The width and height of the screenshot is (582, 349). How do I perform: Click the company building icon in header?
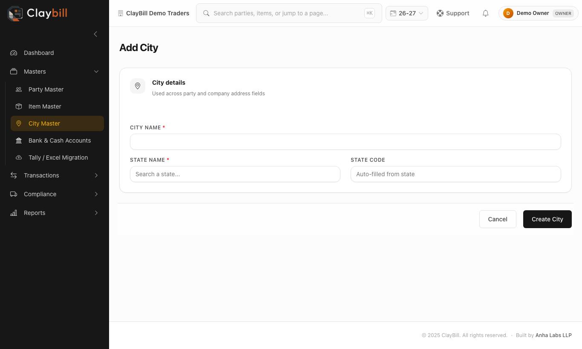point(121,13)
